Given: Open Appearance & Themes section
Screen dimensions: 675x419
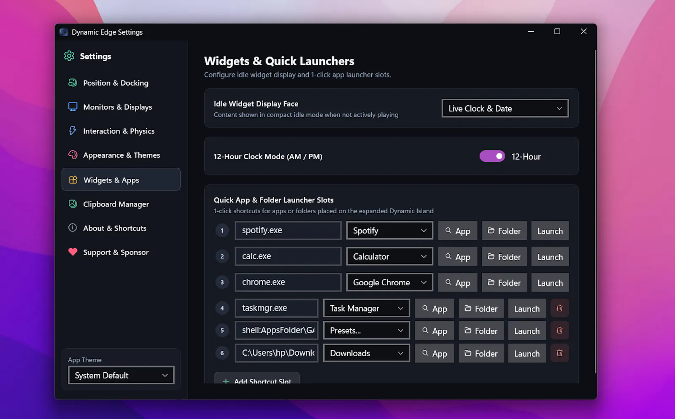Looking at the screenshot, I should [x=121, y=155].
